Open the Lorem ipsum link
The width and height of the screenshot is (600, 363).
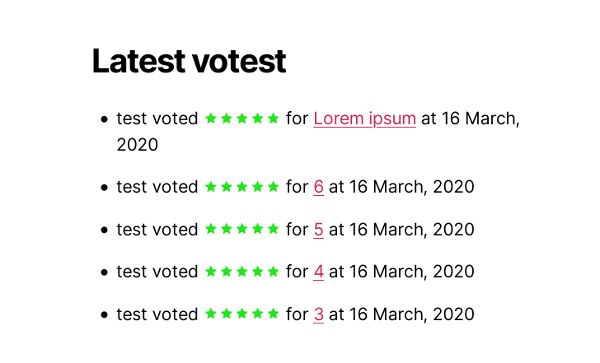(364, 119)
